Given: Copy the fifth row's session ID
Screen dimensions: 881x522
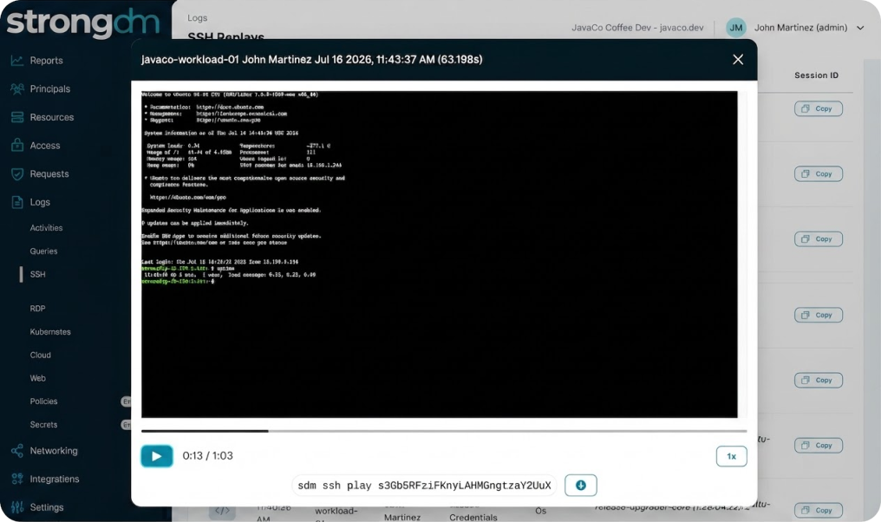Looking at the screenshot, I should click(x=818, y=380).
